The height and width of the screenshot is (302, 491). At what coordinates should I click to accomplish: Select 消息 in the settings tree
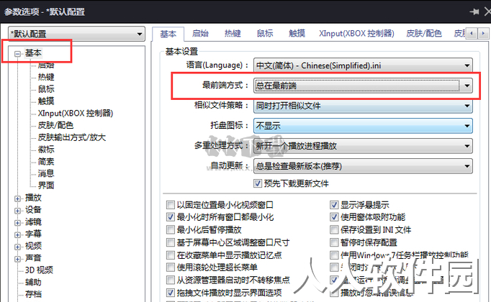tap(46, 173)
